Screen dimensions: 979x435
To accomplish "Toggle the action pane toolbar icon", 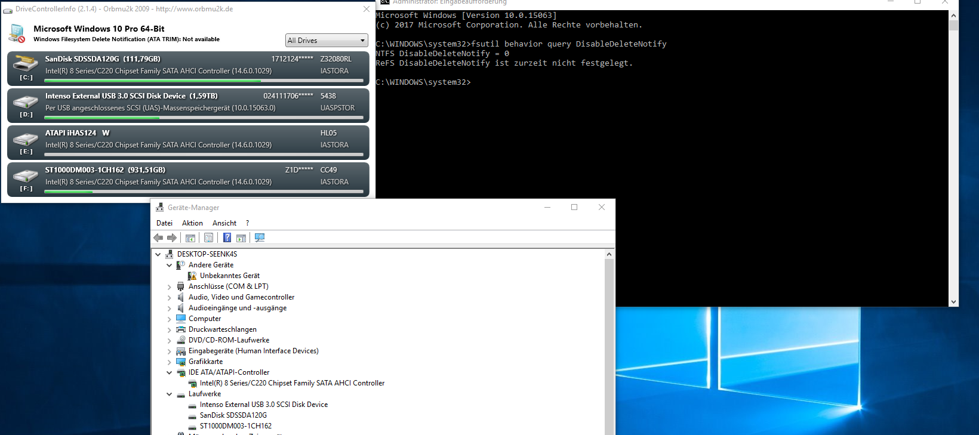I will tap(241, 237).
